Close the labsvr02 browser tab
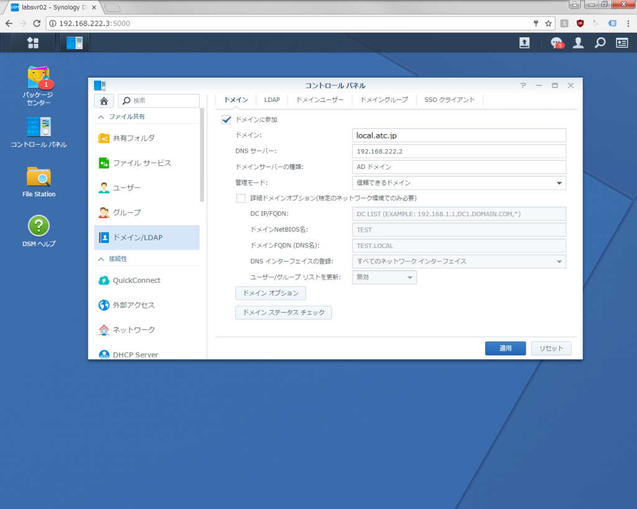The image size is (637, 509). (x=94, y=7)
